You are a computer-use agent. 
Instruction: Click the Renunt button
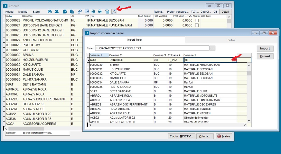265,56
